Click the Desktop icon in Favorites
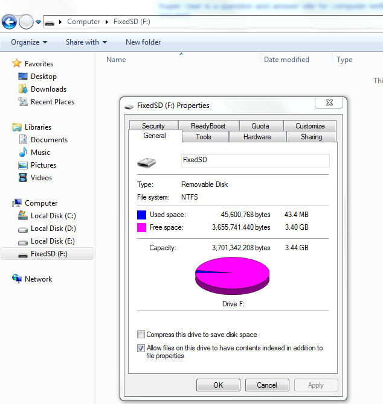Image resolution: width=383 pixels, height=404 pixels. click(x=23, y=76)
